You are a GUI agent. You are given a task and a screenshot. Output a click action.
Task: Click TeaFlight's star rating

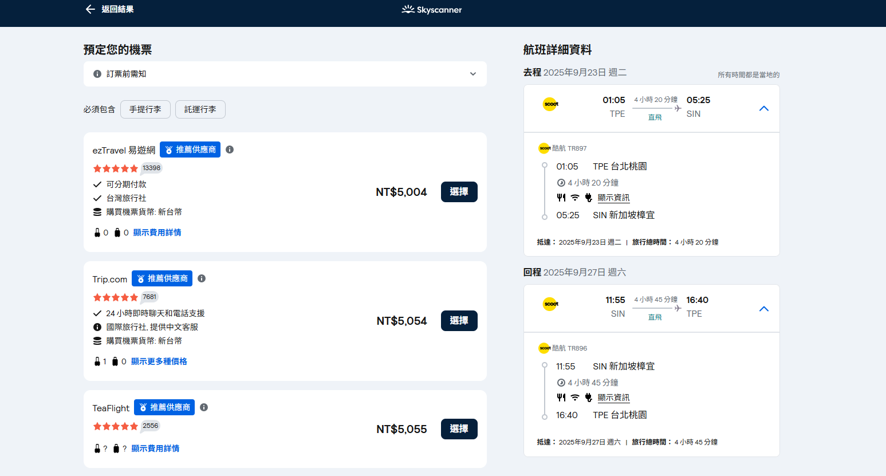coord(116,426)
